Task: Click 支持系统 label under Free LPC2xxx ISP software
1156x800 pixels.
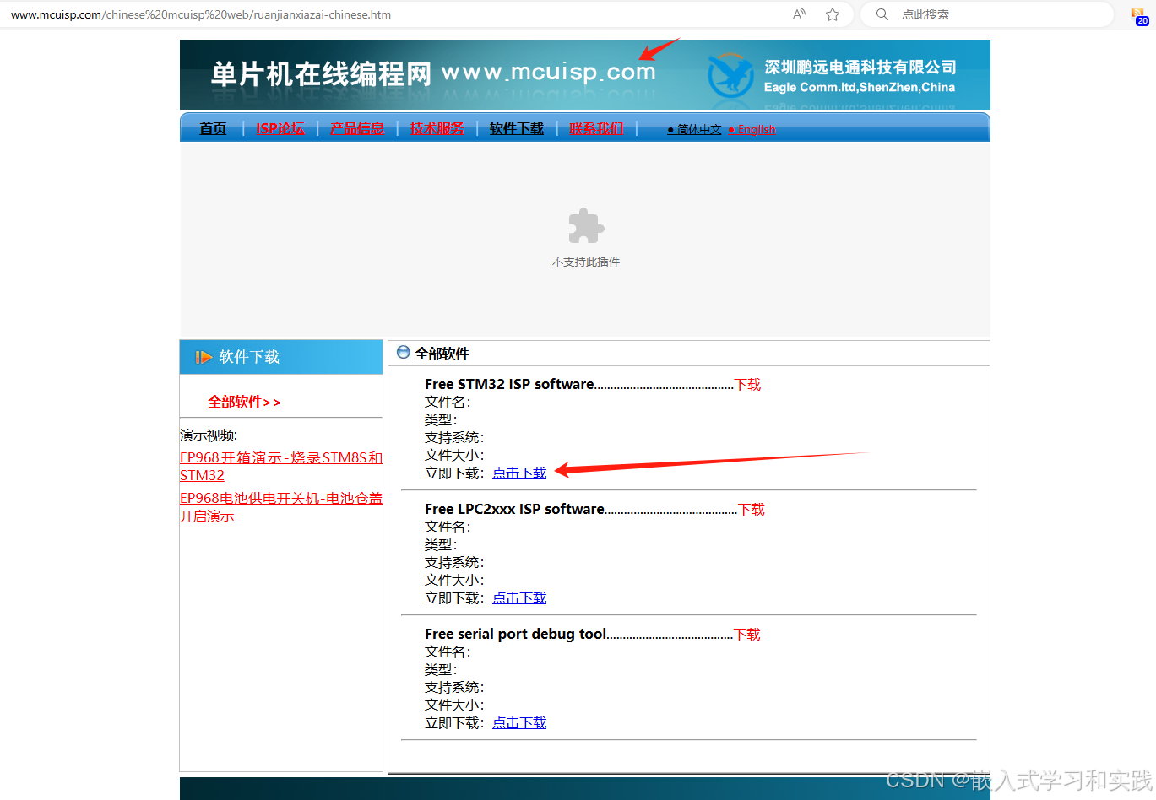Action: [x=454, y=563]
